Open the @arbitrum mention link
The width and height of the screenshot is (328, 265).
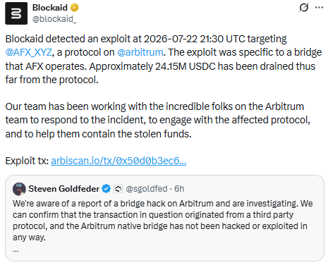[x=140, y=52]
